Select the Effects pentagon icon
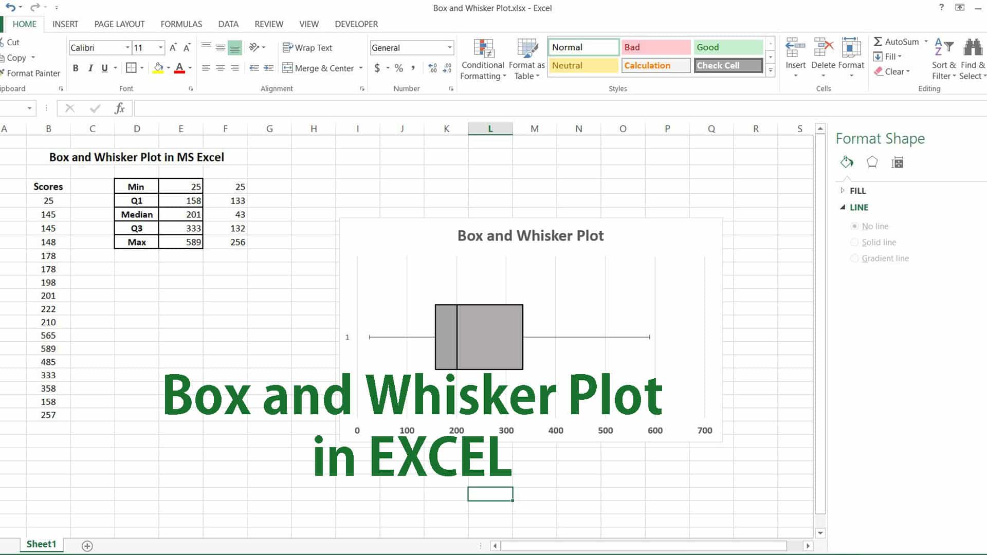 (x=872, y=162)
